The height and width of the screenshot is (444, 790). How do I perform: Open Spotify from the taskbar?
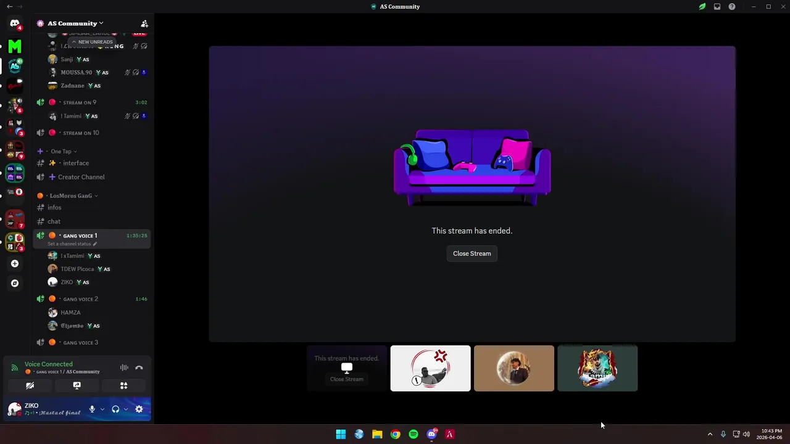[x=414, y=434]
